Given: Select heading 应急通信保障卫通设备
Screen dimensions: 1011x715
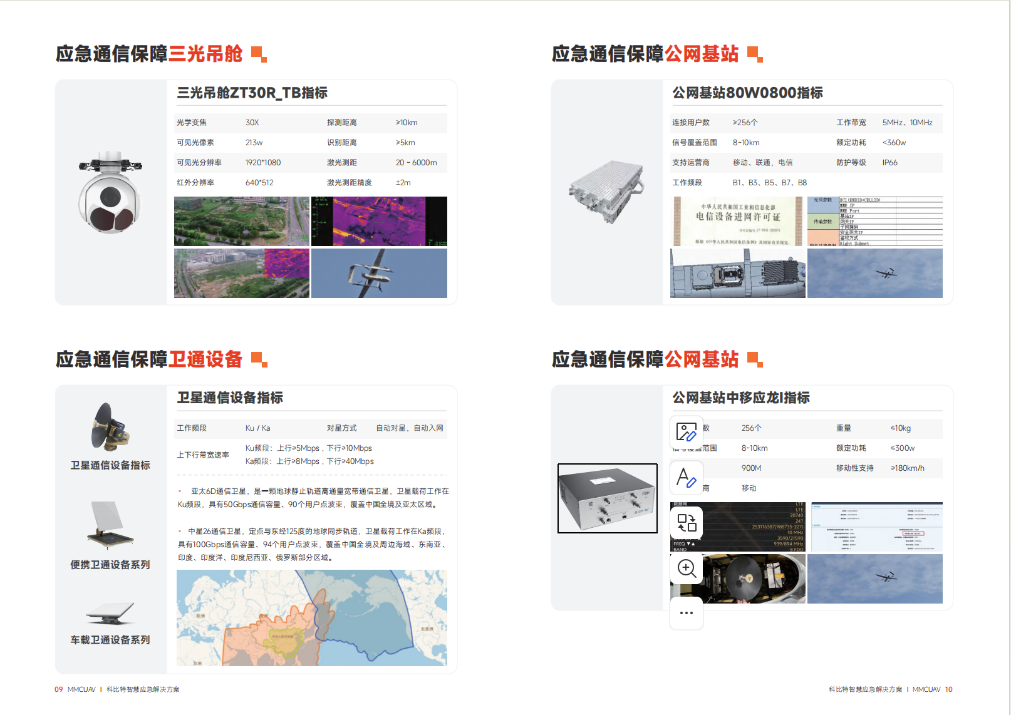Looking at the screenshot, I should click(149, 359).
